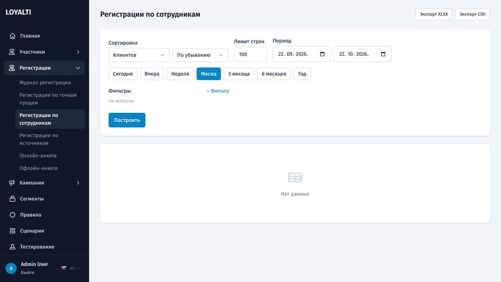Set period to Сегодня
This screenshot has width=501, height=282.
coord(123,74)
